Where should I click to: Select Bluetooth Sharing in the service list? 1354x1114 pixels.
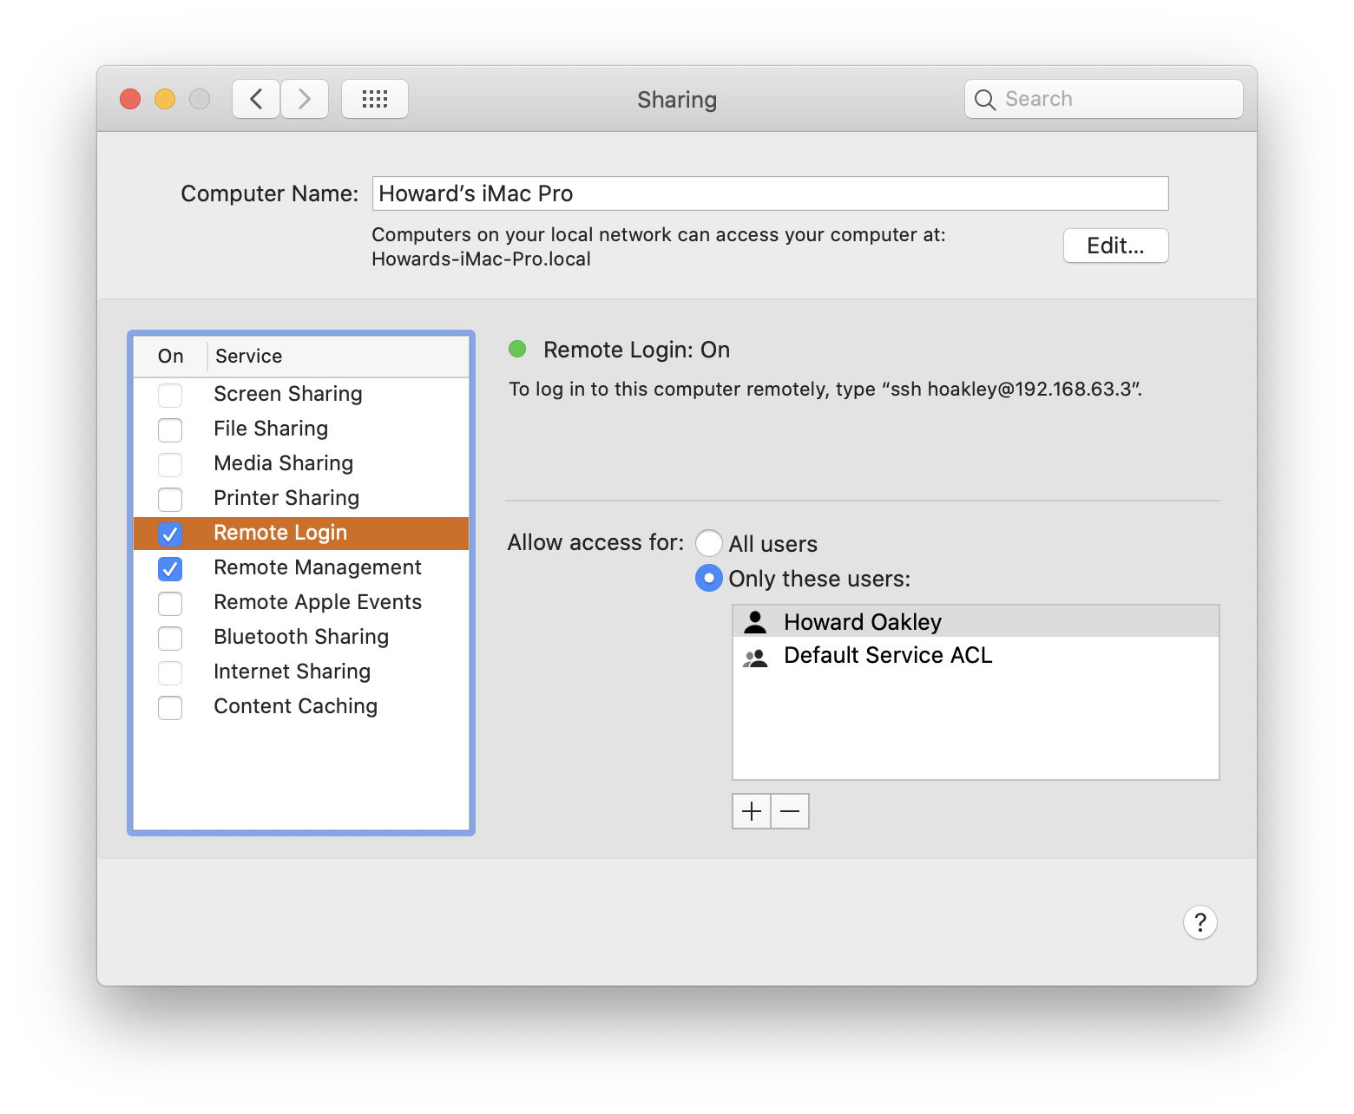click(301, 637)
